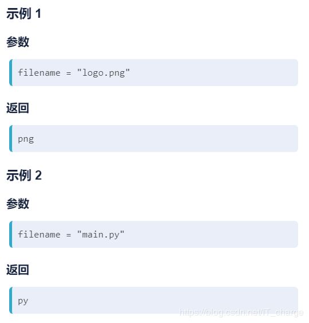Click the second 返回 subheading

[x=18, y=270]
